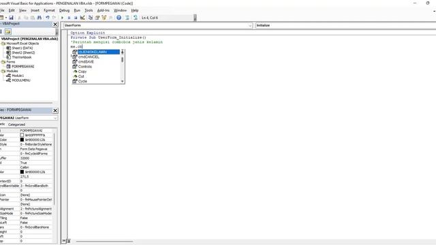This screenshot has width=436, height=245.
Task: Select Sheet1 (DATA) in project tree
Action: [22, 48]
